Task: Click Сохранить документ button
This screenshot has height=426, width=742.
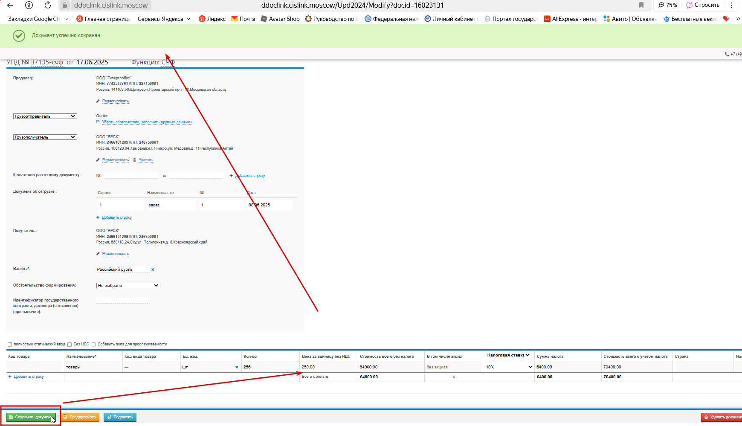Action: [x=31, y=417]
